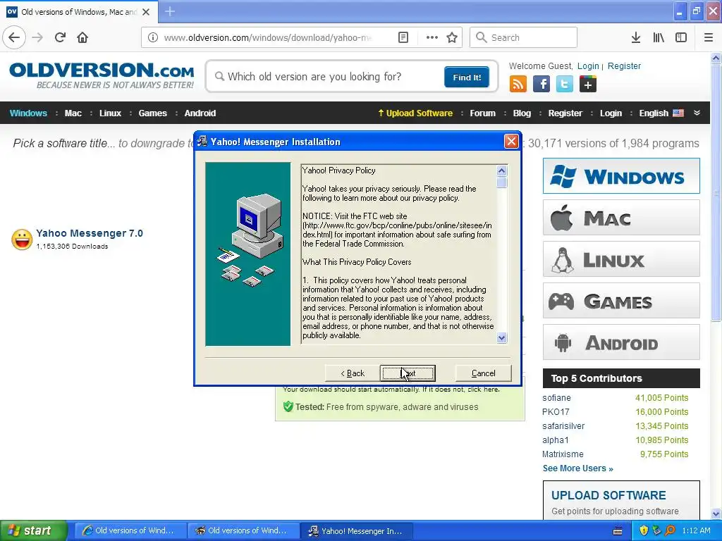Image resolution: width=722 pixels, height=541 pixels.
Task: Select the ANDROID platform banner
Action: (x=621, y=342)
